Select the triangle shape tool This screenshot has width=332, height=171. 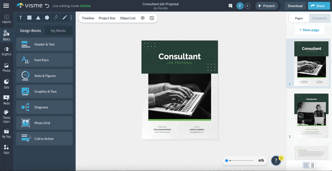[38, 17]
